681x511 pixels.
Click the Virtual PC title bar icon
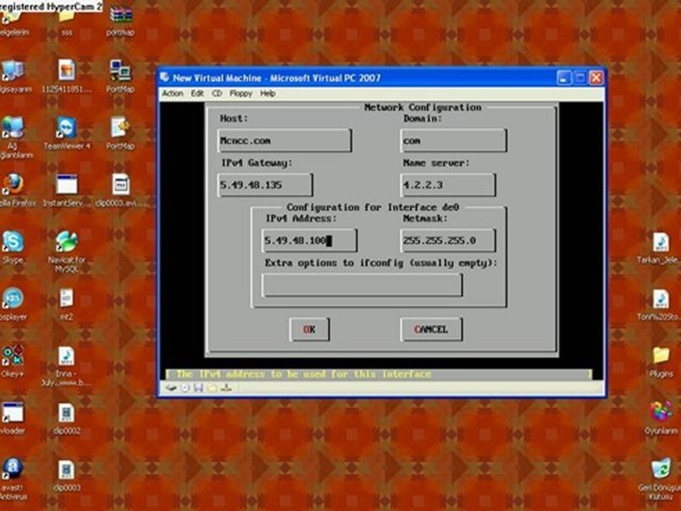165,78
